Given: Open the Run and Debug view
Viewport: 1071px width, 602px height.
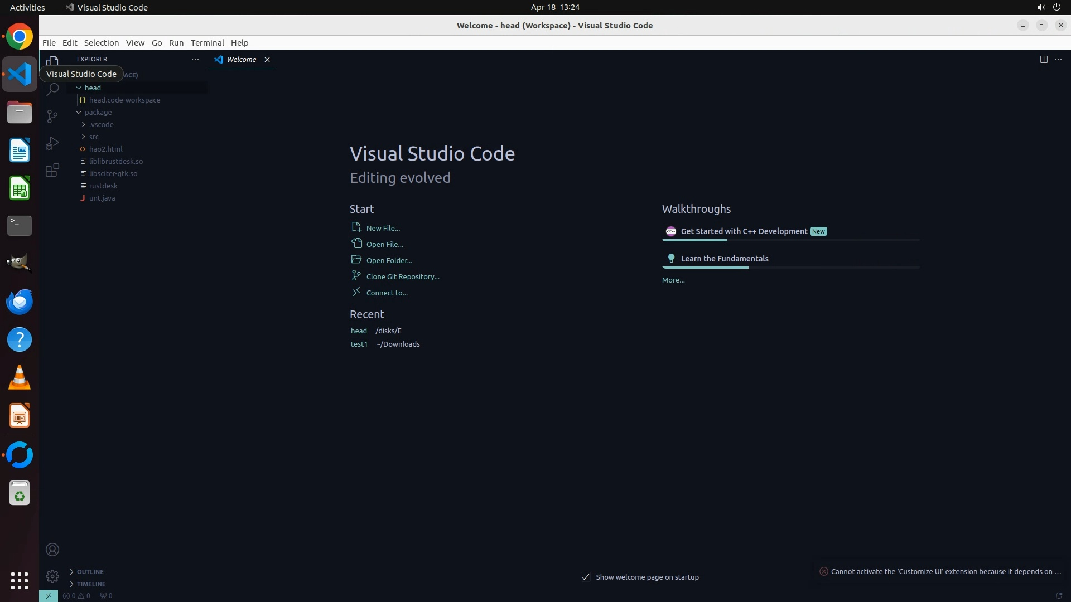Looking at the screenshot, I should (52, 143).
